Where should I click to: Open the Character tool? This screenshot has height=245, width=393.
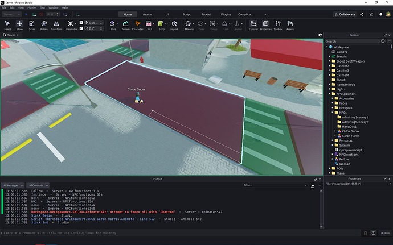138,25
